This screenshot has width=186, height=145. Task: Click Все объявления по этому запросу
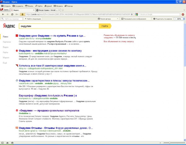[x=119, y=42]
